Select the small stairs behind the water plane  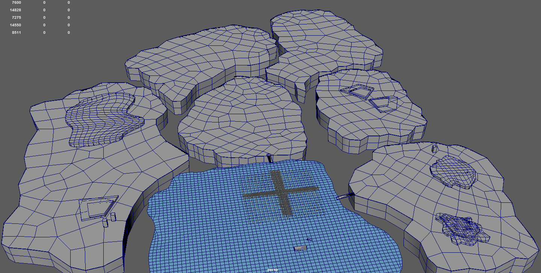point(269,158)
